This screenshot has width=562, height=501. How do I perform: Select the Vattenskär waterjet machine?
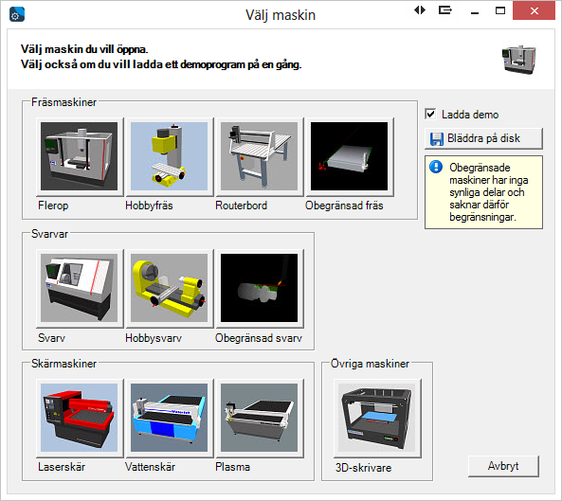[170, 418]
